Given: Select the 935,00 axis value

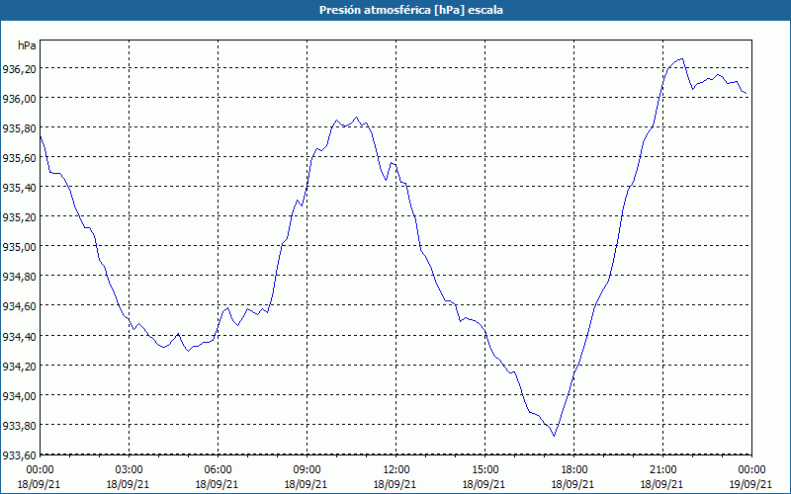Looking at the screenshot, I should point(19,247).
